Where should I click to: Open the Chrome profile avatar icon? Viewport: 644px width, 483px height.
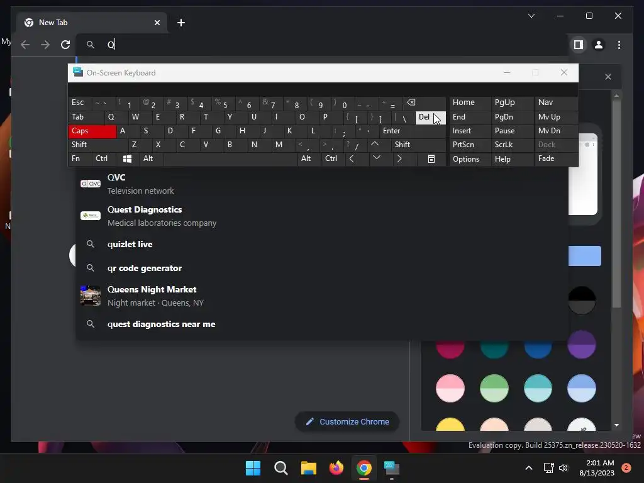coord(599,45)
